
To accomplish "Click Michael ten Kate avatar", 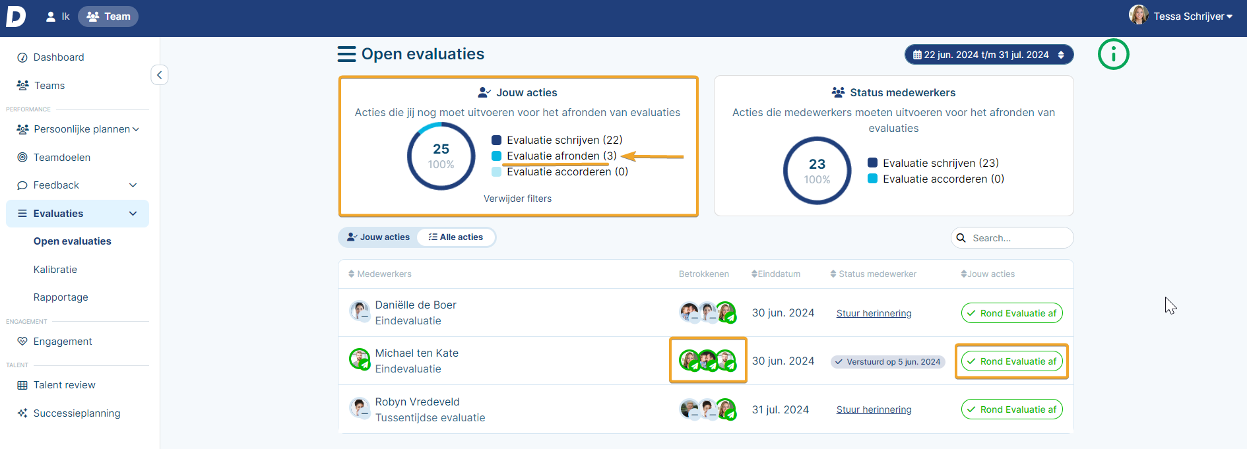I will point(360,359).
